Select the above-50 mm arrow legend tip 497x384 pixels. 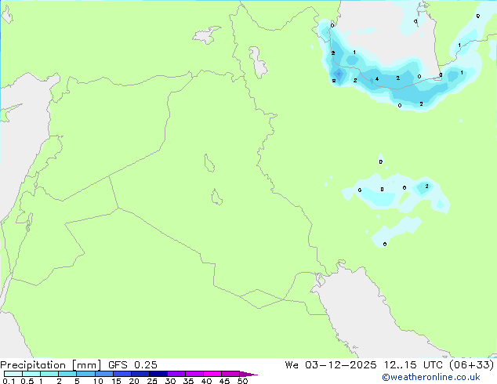248,374
